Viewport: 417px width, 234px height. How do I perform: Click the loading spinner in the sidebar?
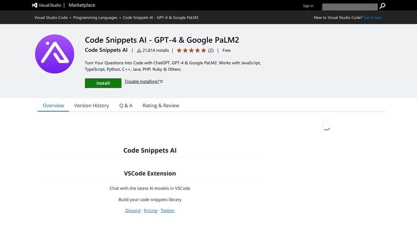click(326, 126)
